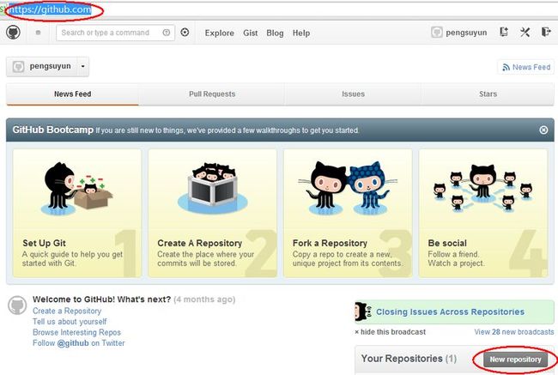Viewport: 558px width, 375px height.
Task: Open the Set Up Git bootcamp card
Action: point(77,213)
